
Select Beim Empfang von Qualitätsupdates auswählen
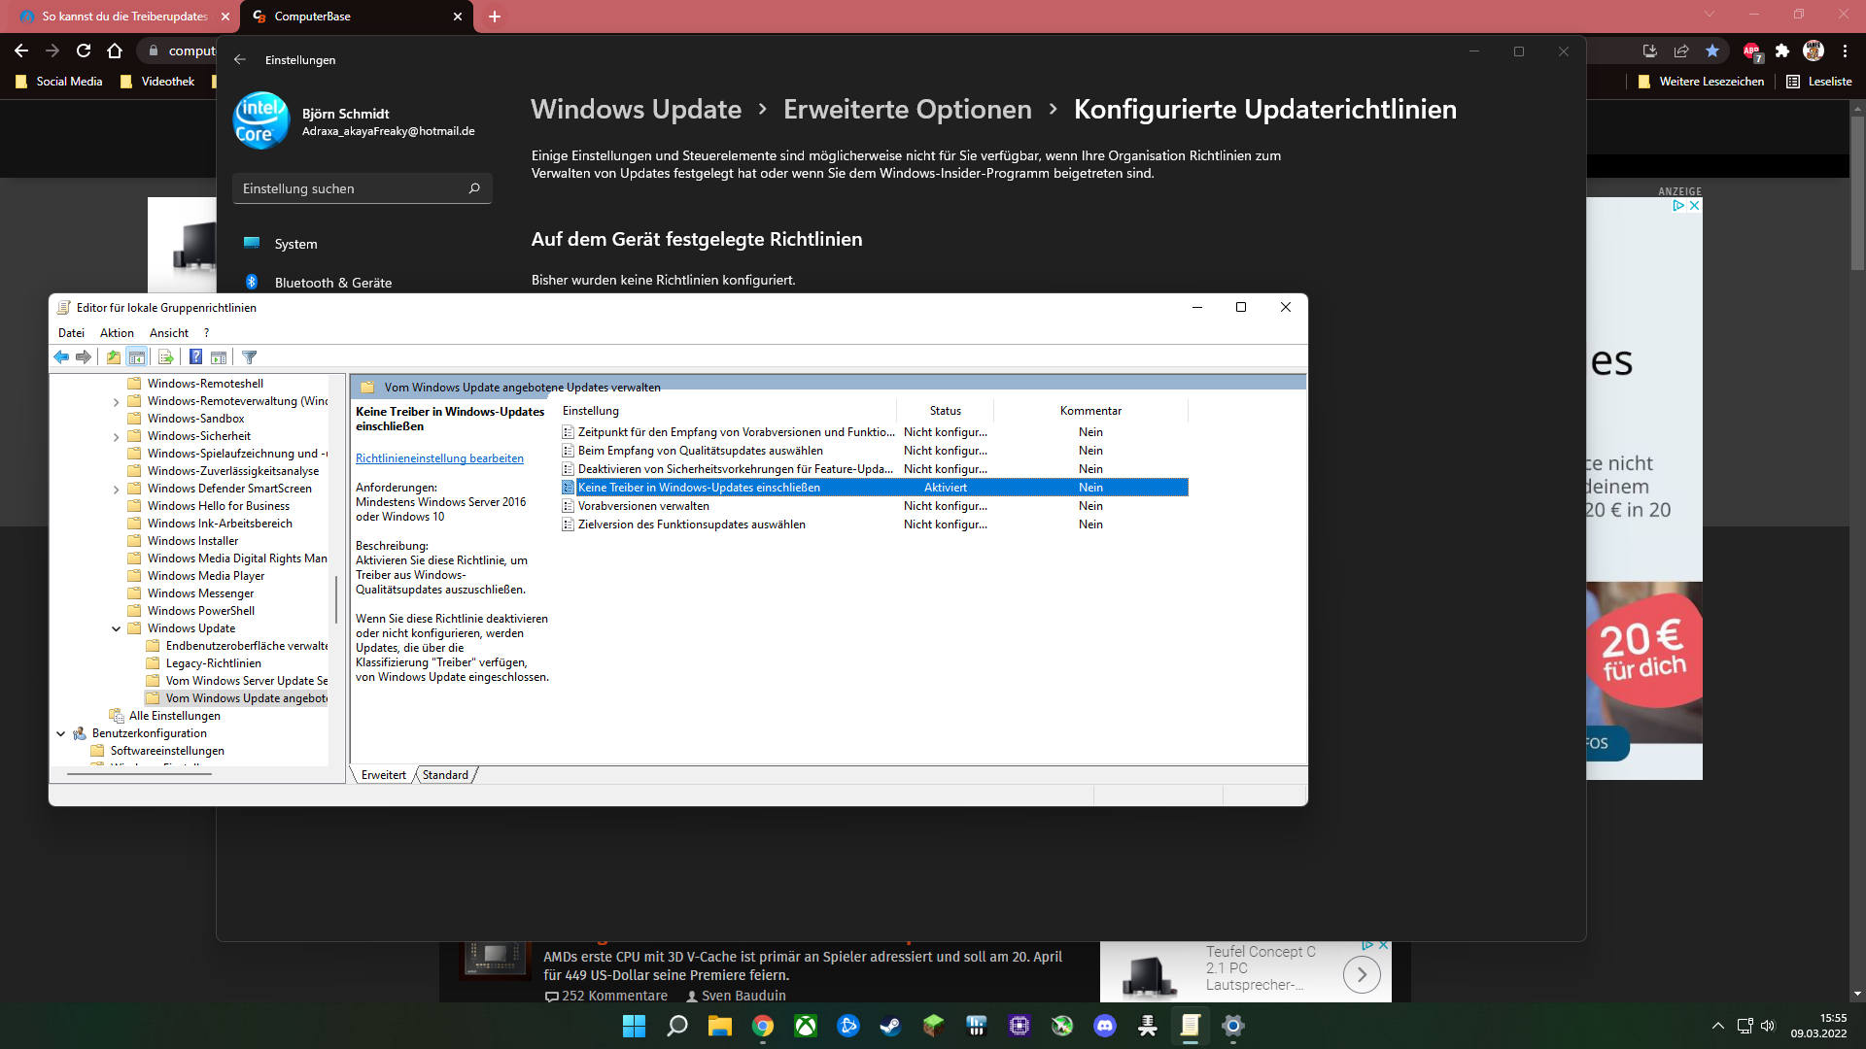point(875,451)
